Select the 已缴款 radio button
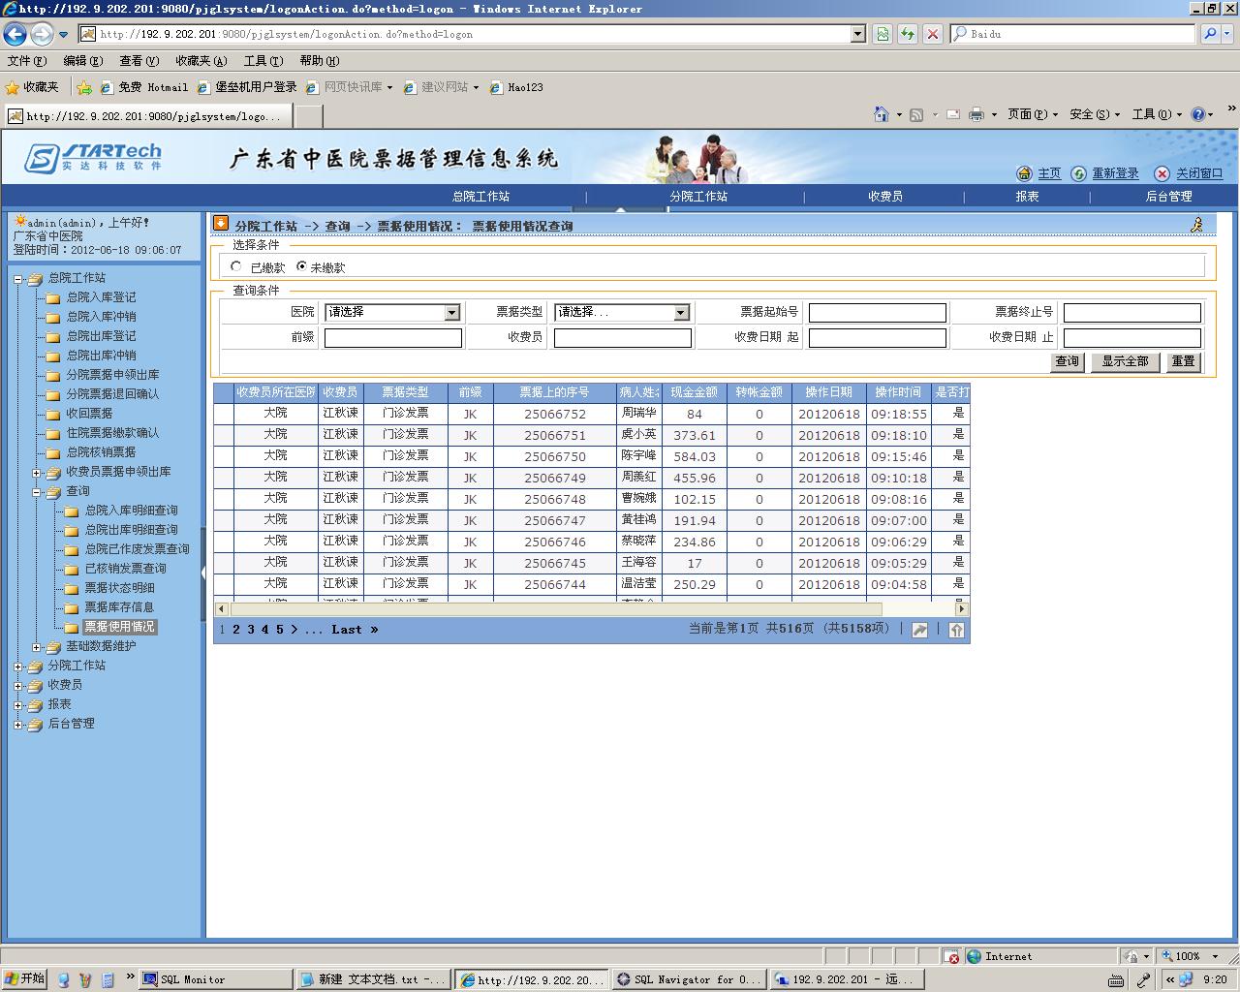1240x992 pixels. point(236,266)
